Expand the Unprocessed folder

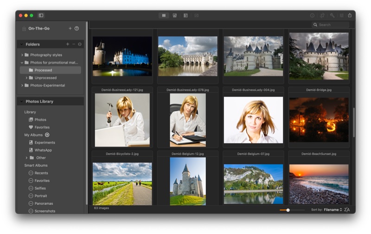[x=26, y=78]
